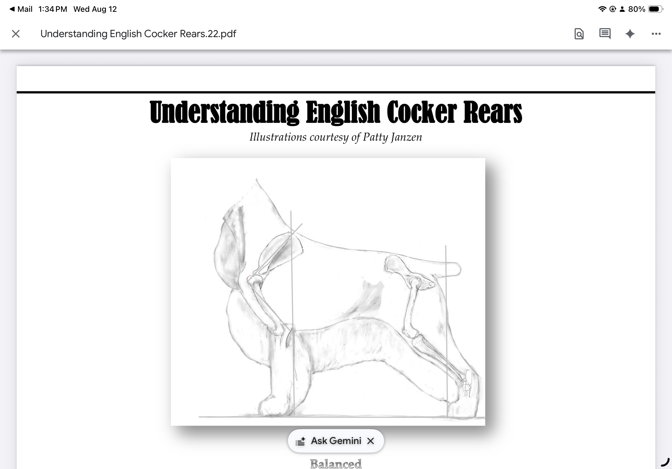Tap the orientation lock status icon
Viewport: 672px width, 469px height.
pos(613,9)
